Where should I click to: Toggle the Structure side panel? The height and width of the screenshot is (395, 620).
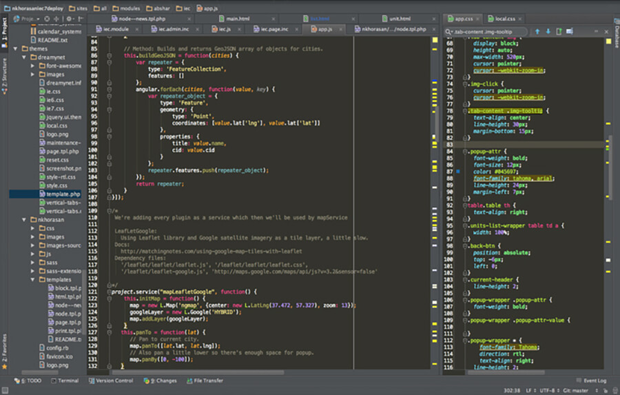4,76
